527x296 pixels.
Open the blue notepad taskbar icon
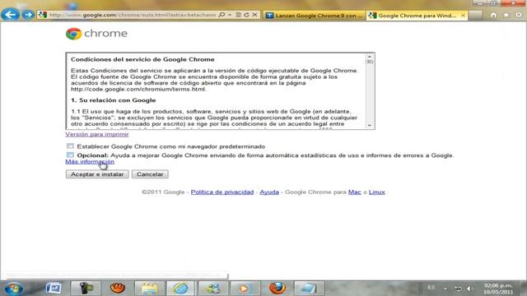(x=309, y=289)
